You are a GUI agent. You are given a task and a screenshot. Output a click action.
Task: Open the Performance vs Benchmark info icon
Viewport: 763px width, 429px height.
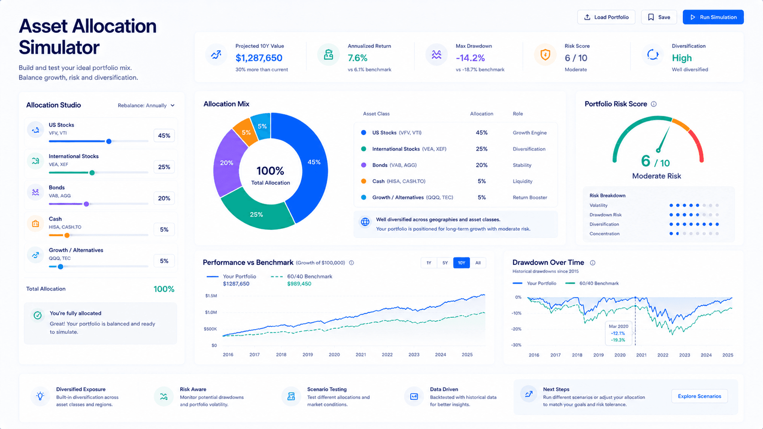click(351, 263)
